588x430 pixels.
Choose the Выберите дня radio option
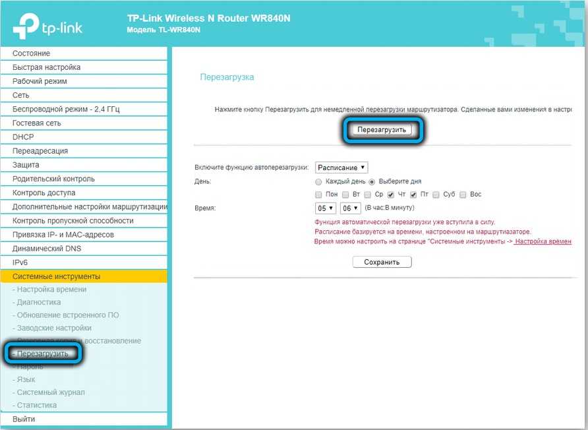pos(372,181)
